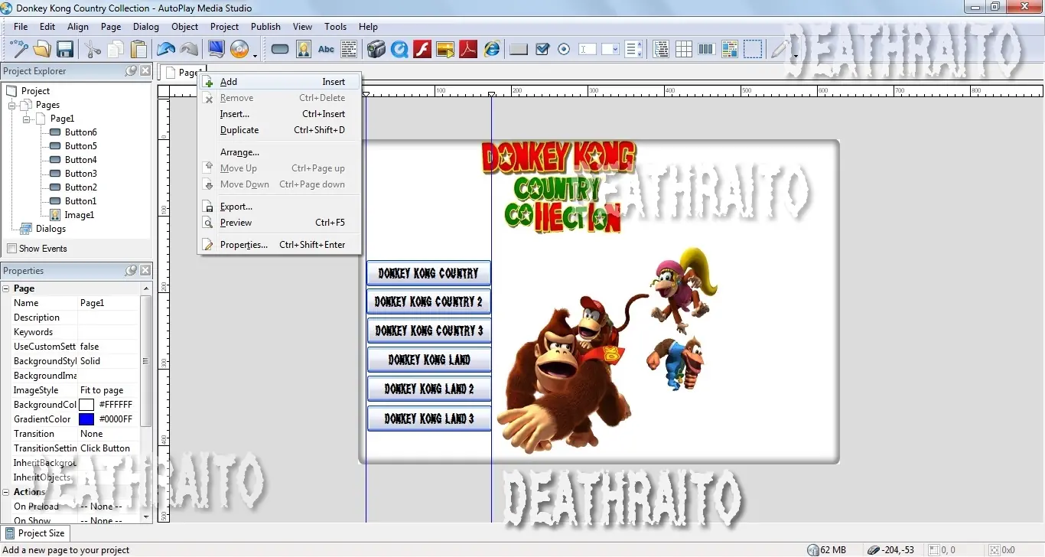Open the Align menu
The image size is (1045, 557).
pos(78,26)
